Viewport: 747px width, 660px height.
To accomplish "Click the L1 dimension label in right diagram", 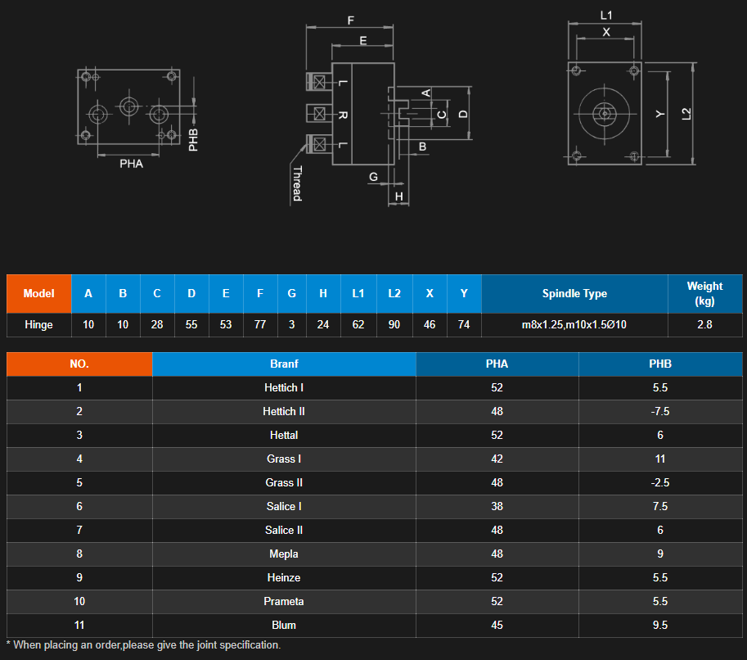I will click(606, 15).
